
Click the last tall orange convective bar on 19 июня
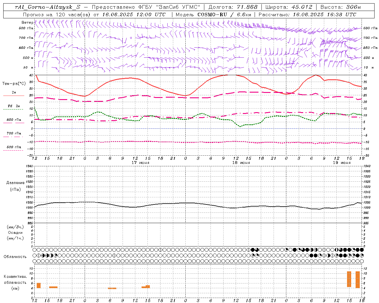pyautogui.click(x=358, y=279)
